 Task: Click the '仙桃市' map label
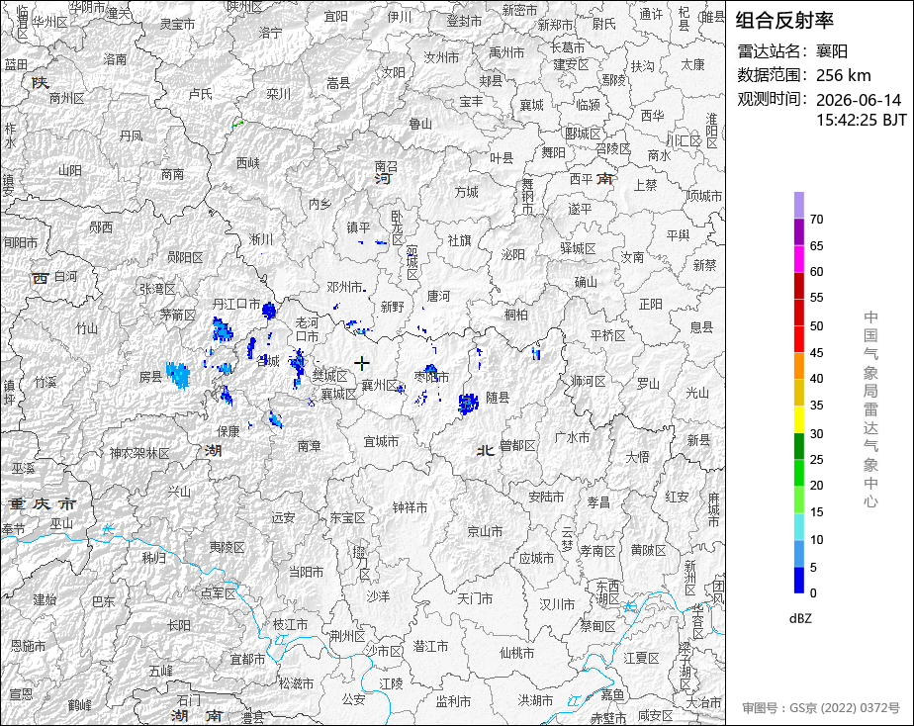coord(516,653)
